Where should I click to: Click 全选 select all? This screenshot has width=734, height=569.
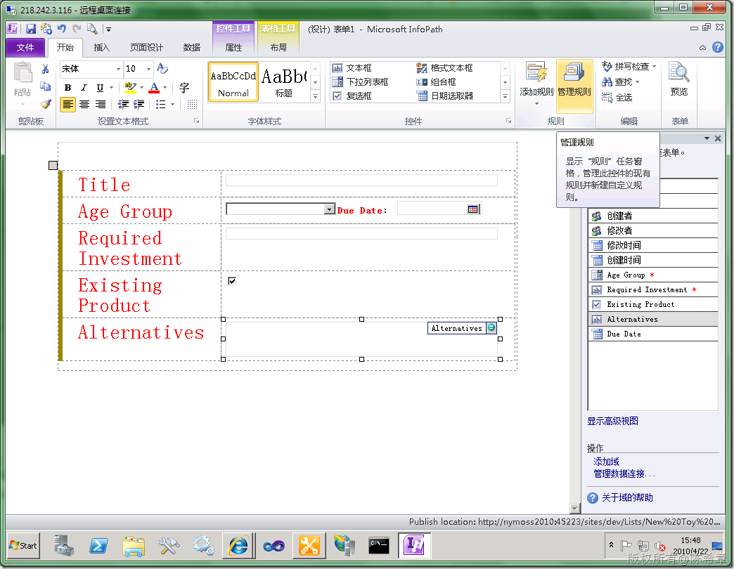point(617,97)
